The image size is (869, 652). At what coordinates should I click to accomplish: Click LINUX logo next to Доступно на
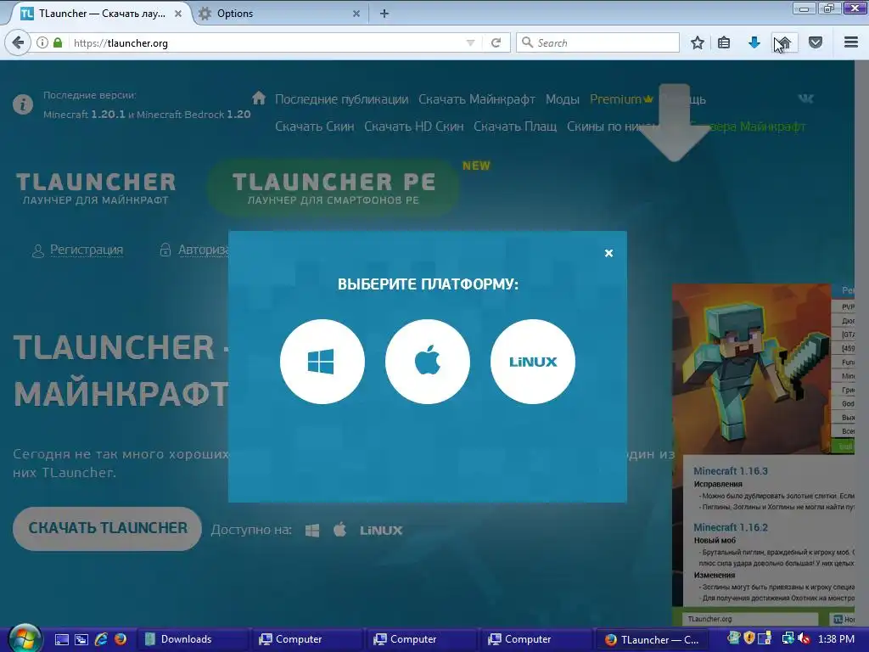point(381,531)
